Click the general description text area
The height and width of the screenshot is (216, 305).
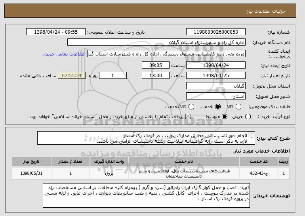tap(146, 138)
